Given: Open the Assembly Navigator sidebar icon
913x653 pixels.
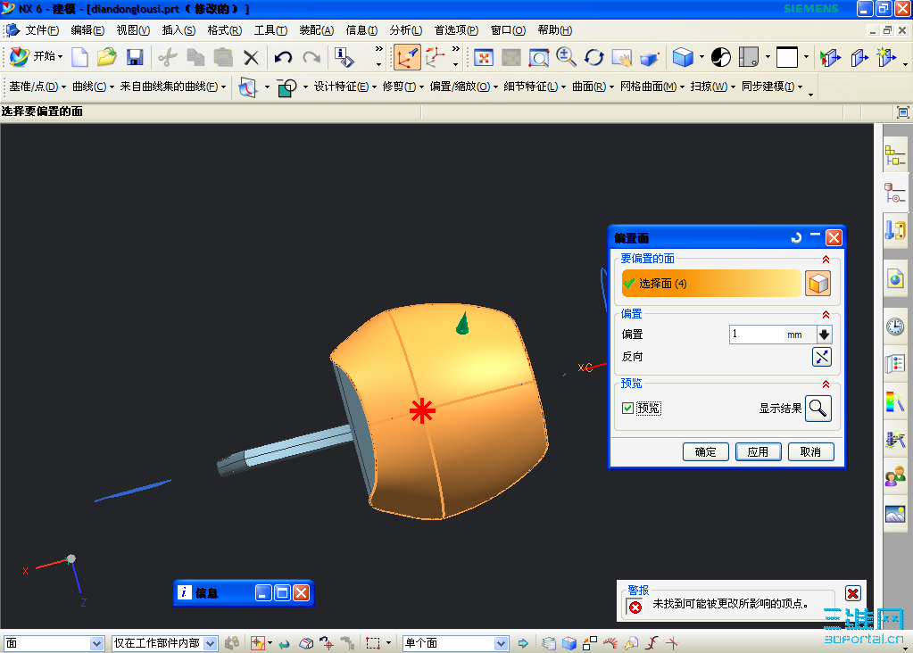Looking at the screenshot, I should (895, 156).
